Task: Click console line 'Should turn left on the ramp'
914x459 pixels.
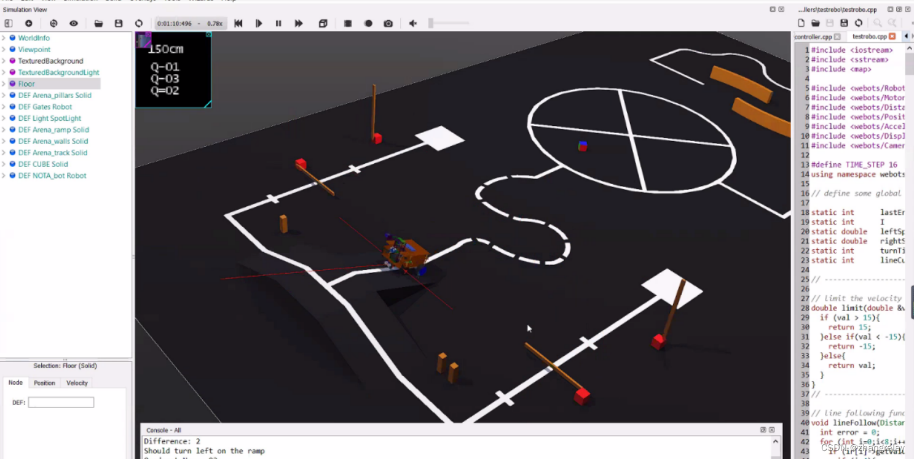Action: (204, 451)
